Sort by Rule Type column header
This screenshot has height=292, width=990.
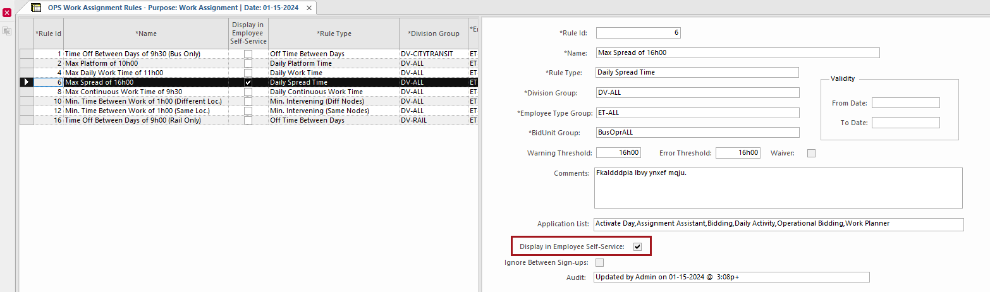(x=334, y=33)
